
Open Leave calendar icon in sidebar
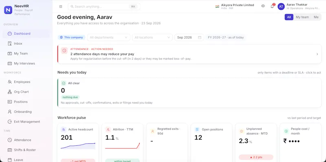(x=9, y=160)
